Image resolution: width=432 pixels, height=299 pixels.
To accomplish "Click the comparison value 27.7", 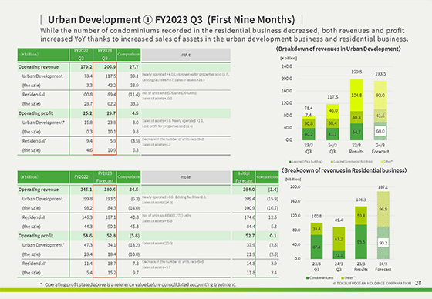I will point(133,67).
